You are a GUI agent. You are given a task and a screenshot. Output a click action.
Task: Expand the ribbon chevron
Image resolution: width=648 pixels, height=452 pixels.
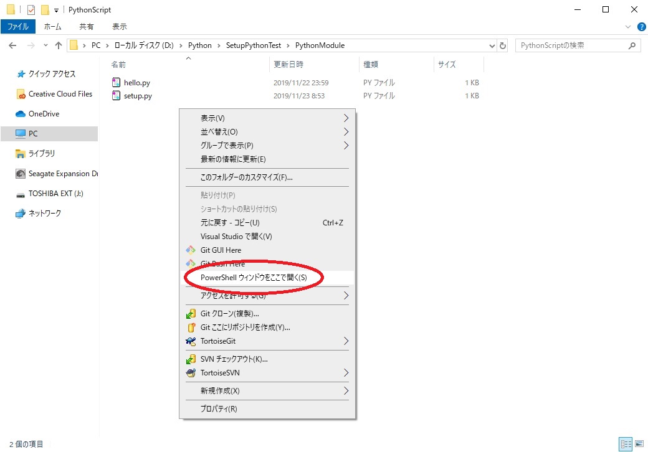(x=628, y=27)
